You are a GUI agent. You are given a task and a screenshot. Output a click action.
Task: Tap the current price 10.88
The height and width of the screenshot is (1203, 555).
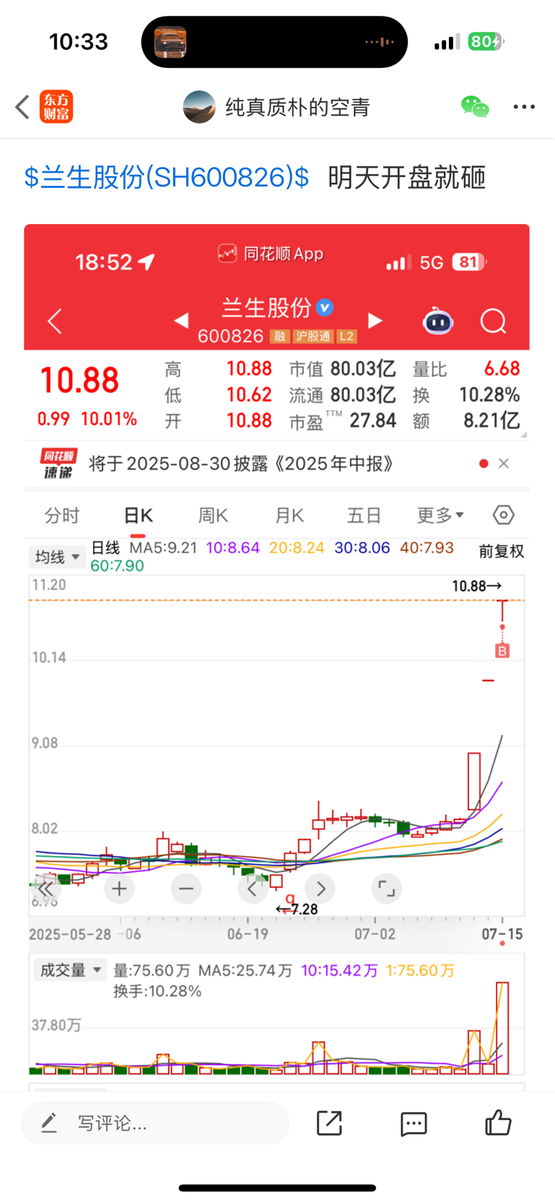click(79, 381)
